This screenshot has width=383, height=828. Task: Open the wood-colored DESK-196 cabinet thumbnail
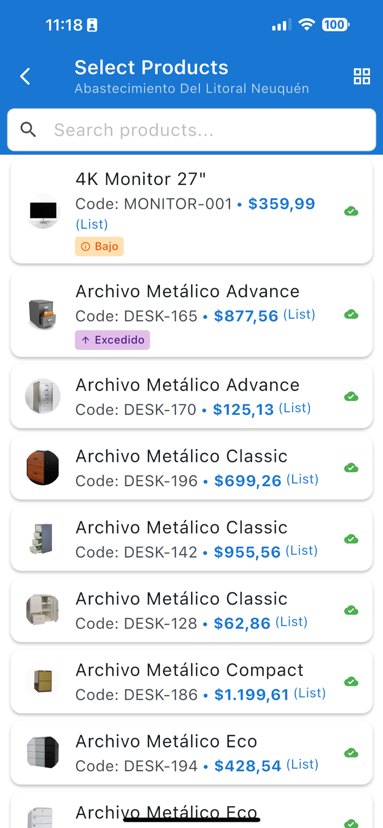pyautogui.click(x=43, y=468)
